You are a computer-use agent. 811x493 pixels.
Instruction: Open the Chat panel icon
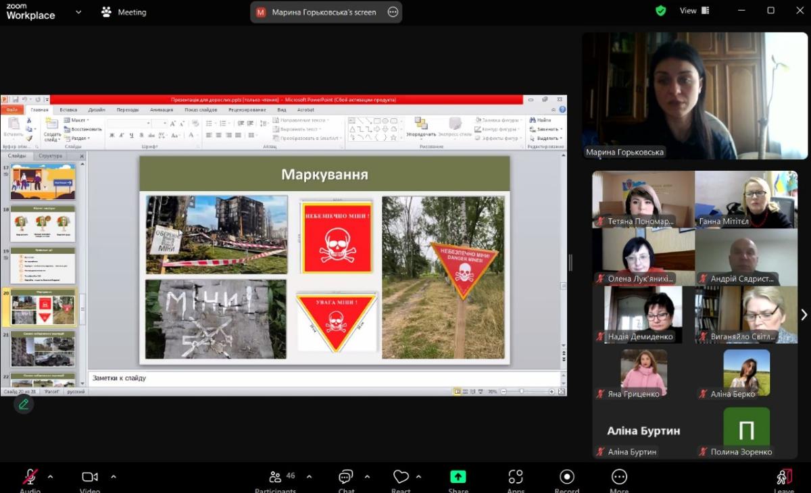click(346, 477)
